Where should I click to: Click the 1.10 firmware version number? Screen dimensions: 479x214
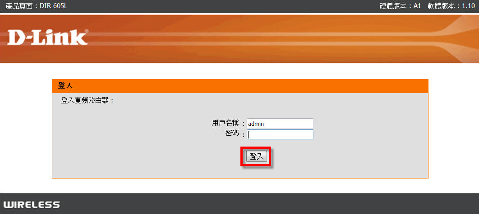pos(468,6)
